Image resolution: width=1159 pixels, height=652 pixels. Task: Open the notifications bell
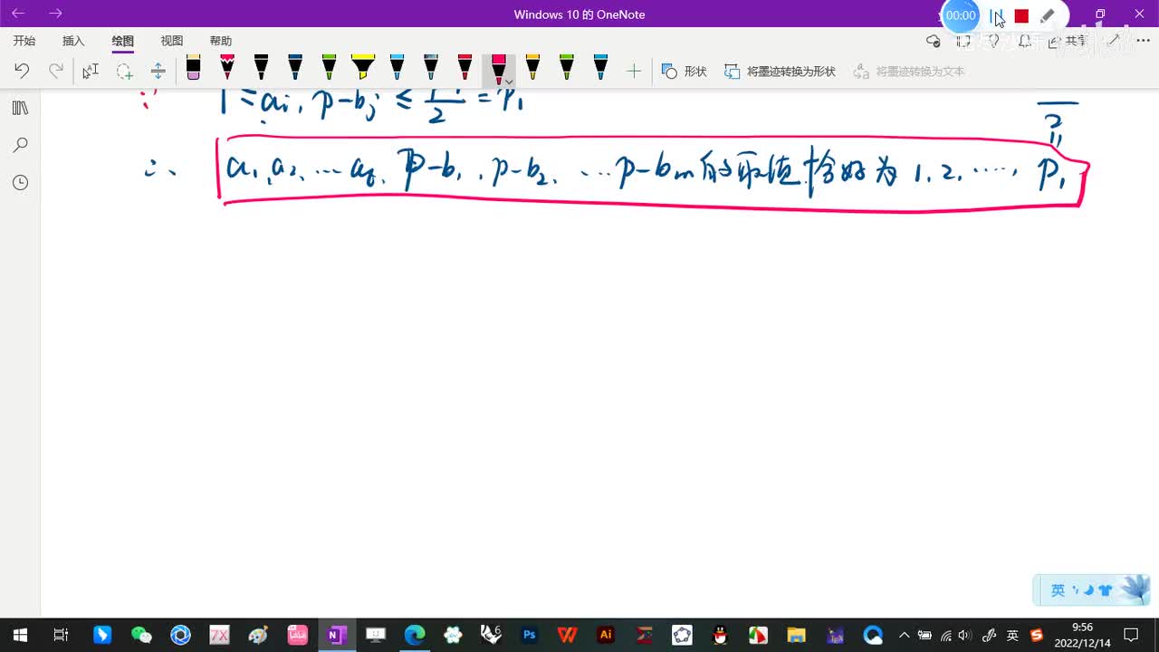coord(1024,41)
